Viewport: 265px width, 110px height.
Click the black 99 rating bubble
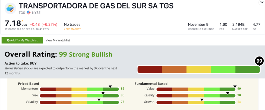[x=259, y=61]
